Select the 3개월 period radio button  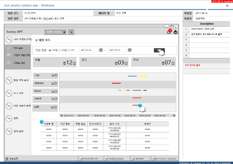point(61,50)
